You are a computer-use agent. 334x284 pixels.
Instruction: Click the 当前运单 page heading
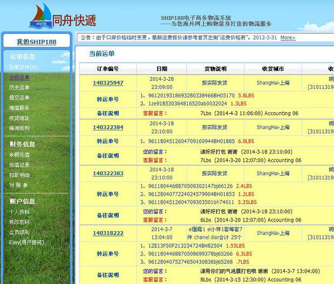pos(101,53)
